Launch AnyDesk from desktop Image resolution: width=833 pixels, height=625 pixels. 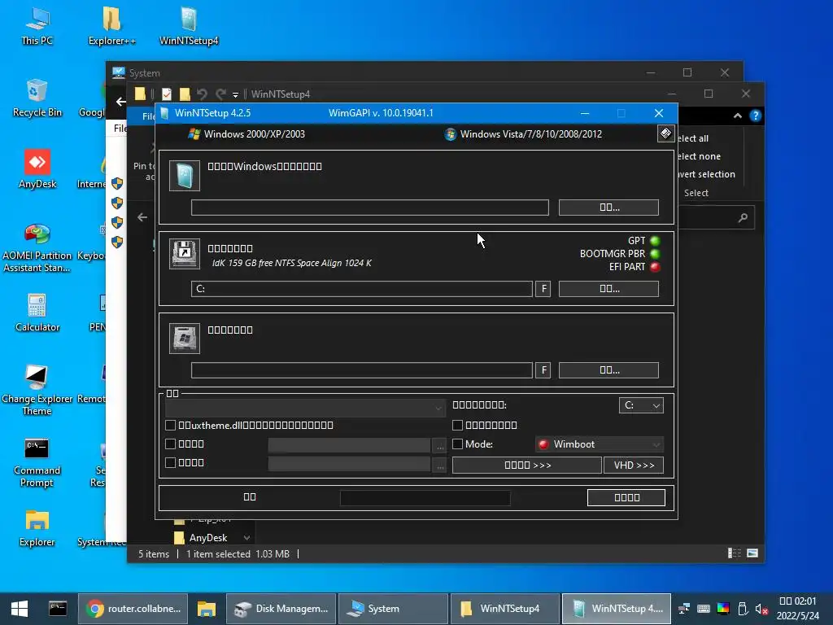pyautogui.click(x=37, y=169)
